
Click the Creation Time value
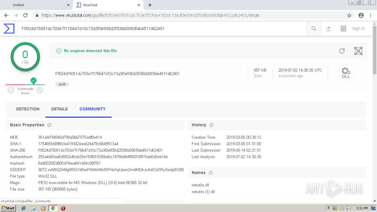[244, 138]
